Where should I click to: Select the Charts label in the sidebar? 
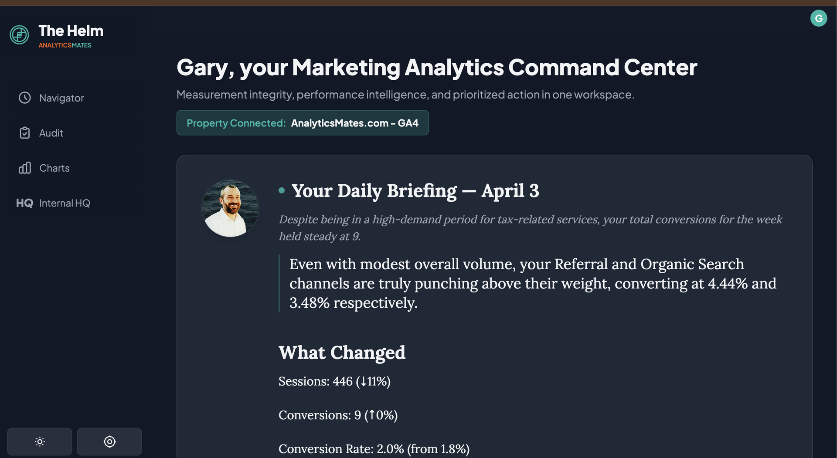(x=54, y=168)
